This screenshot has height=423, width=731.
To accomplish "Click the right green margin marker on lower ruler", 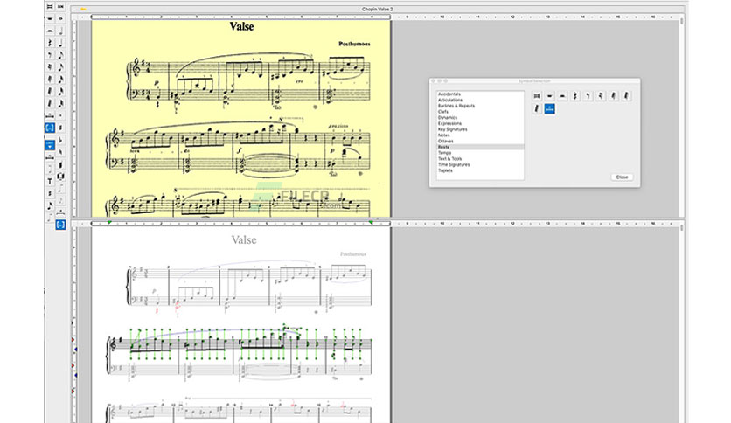I will (x=371, y=223).
